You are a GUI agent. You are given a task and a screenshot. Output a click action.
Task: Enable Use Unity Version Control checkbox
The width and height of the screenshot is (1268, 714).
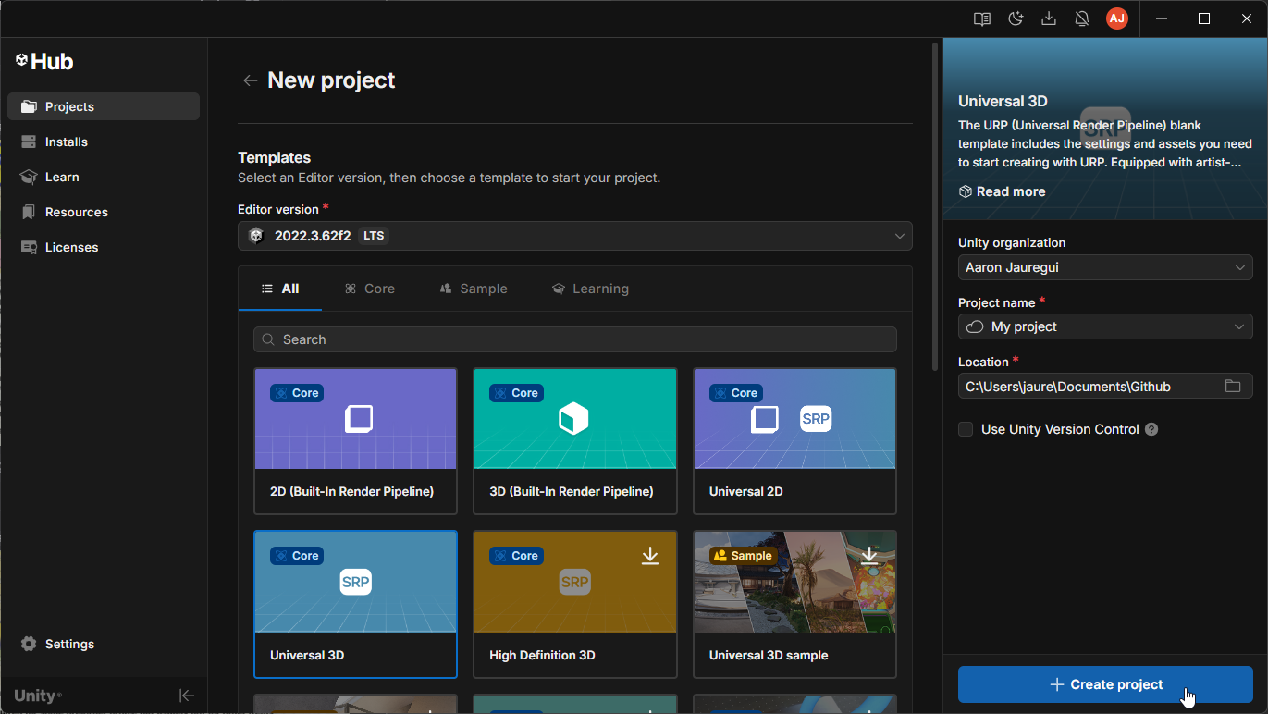coord(966,429)
